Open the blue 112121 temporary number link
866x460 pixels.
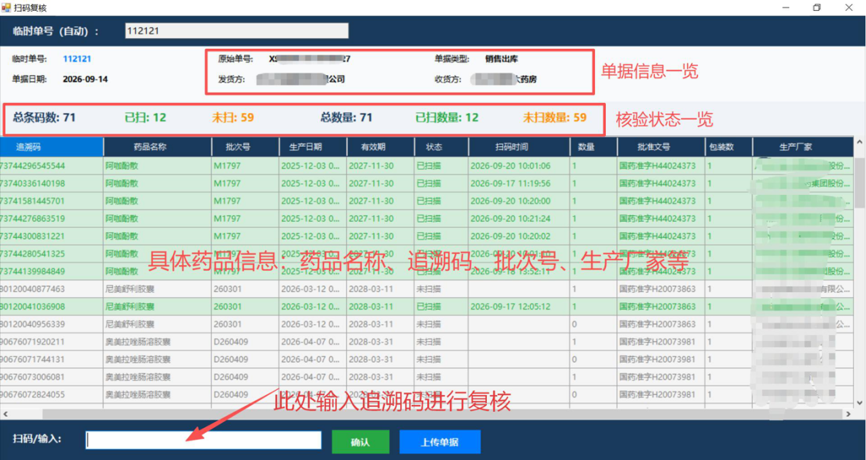point(77,59)
